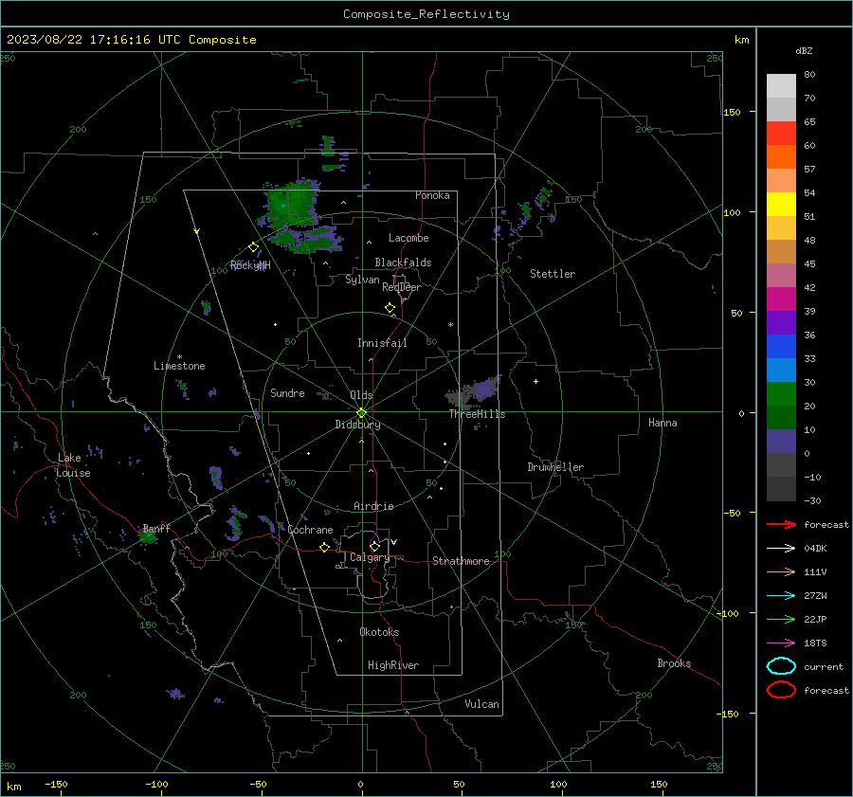
Task: Click the Vulcan town label
Action: point(481,704)
